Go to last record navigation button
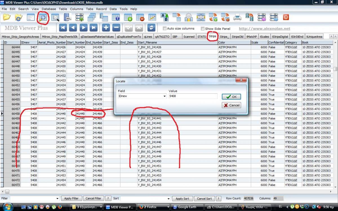Viewport: 338px width, 211px height. coord(94,28)
